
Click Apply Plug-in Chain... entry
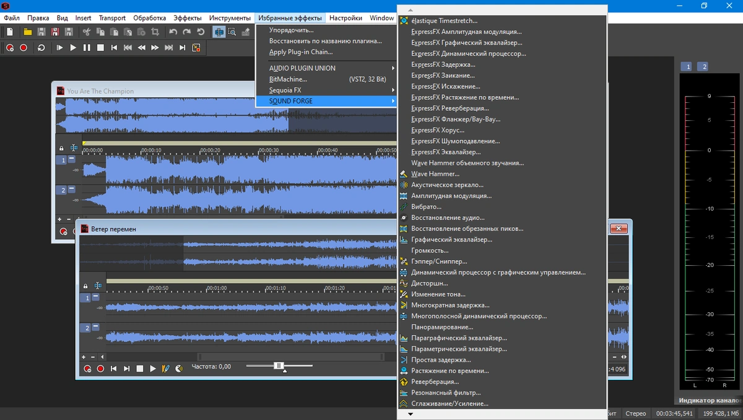(x=326, y=52)
